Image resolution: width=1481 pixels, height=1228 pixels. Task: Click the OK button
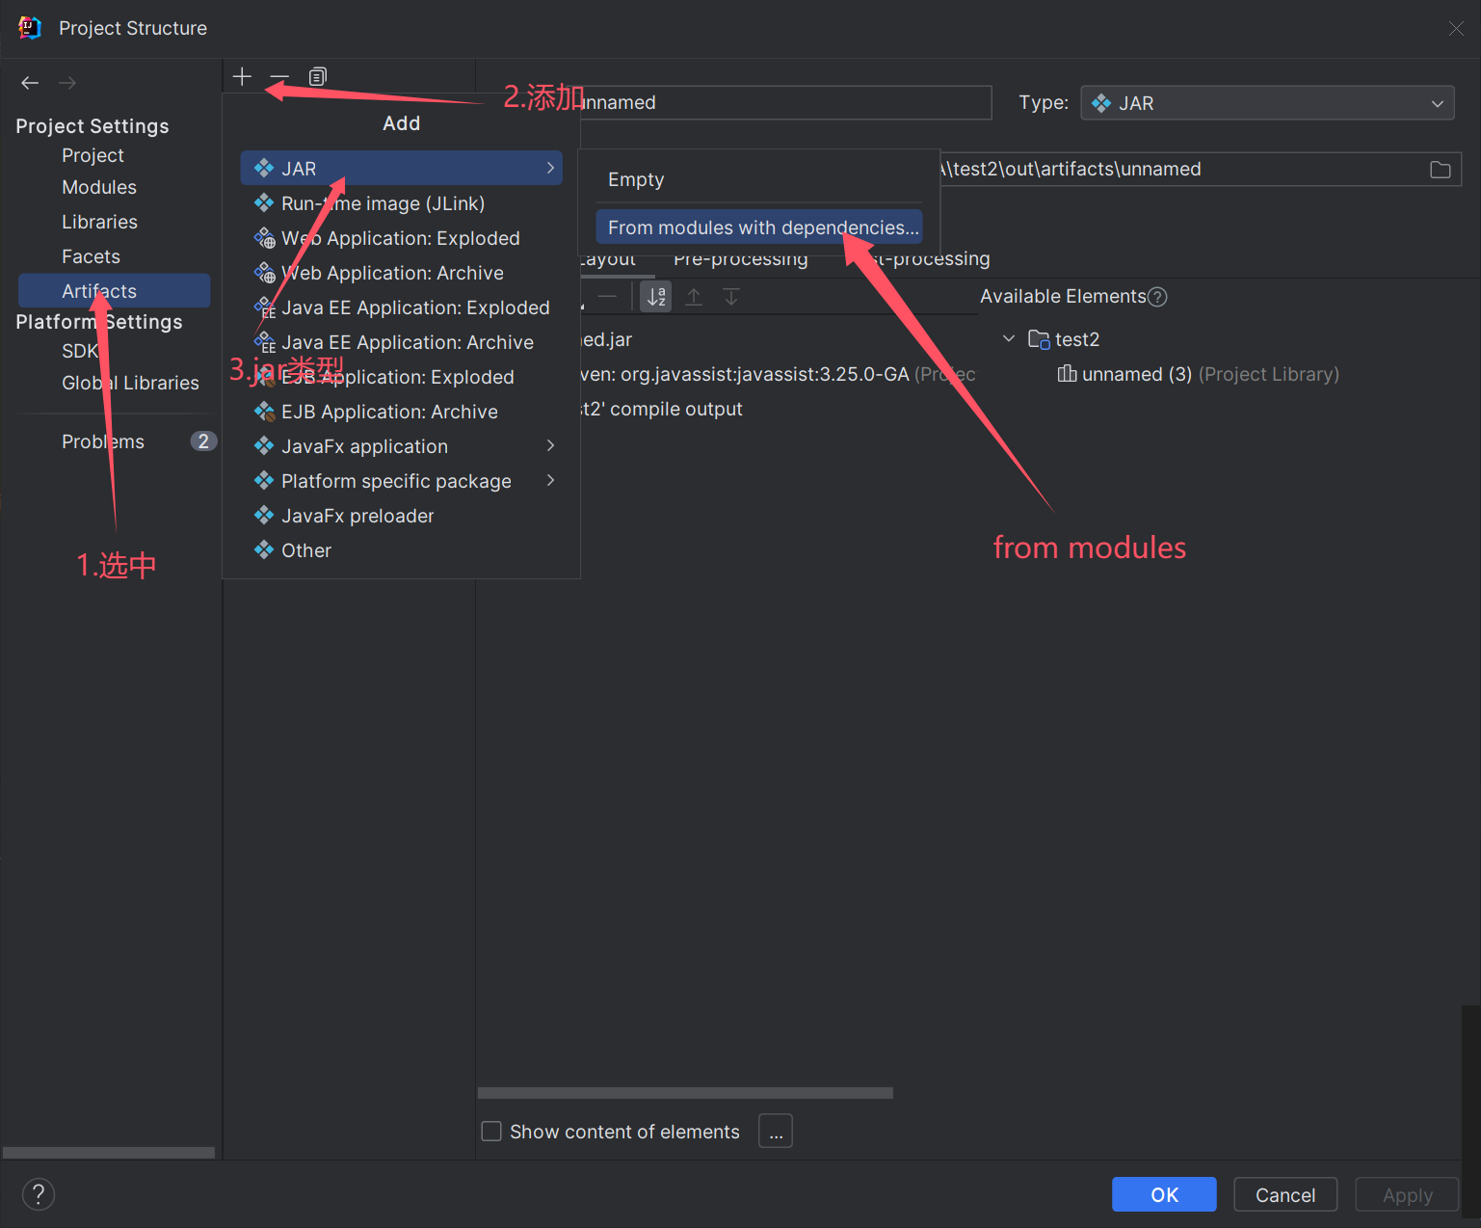[x=1164, y=1194]
